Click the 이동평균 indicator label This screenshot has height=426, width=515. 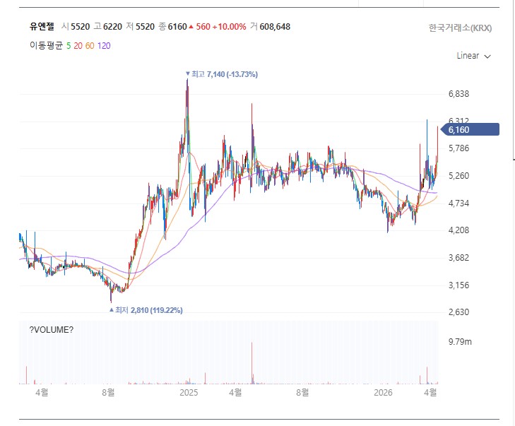coord(46,45)
